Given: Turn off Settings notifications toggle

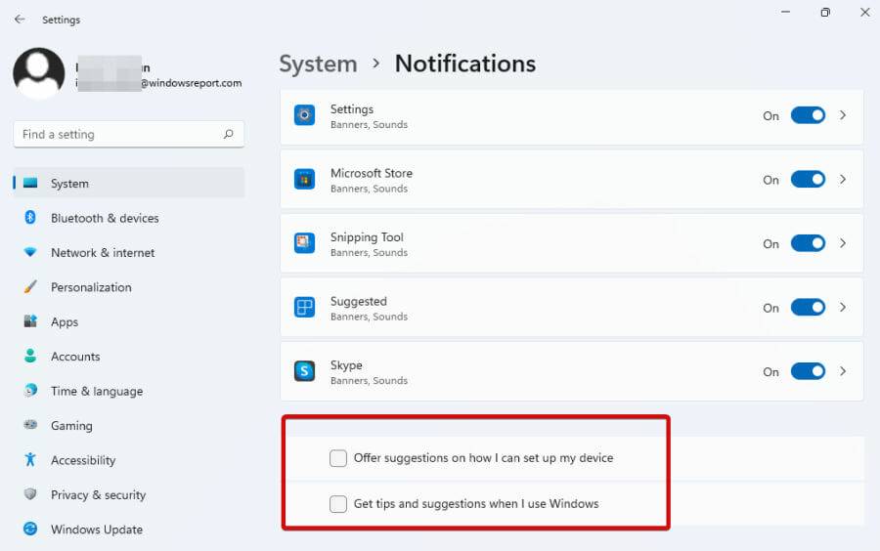Looking at the screenshot, I should click(x=808, y=115).
